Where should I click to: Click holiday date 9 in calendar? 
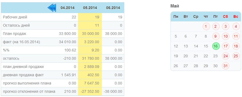tap(216, 36)
